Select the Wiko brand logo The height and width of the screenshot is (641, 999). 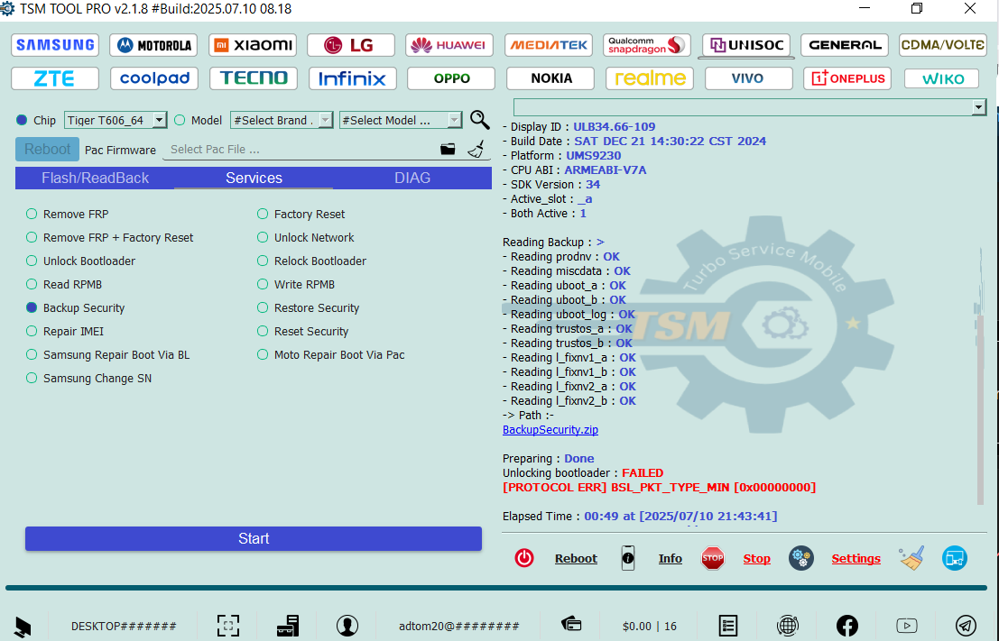click(x=941, y=79)
